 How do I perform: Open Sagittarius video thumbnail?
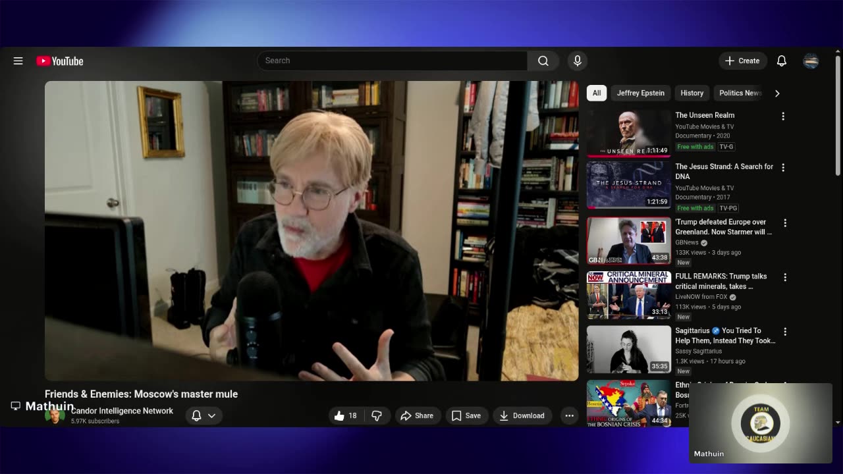[629, 350]
